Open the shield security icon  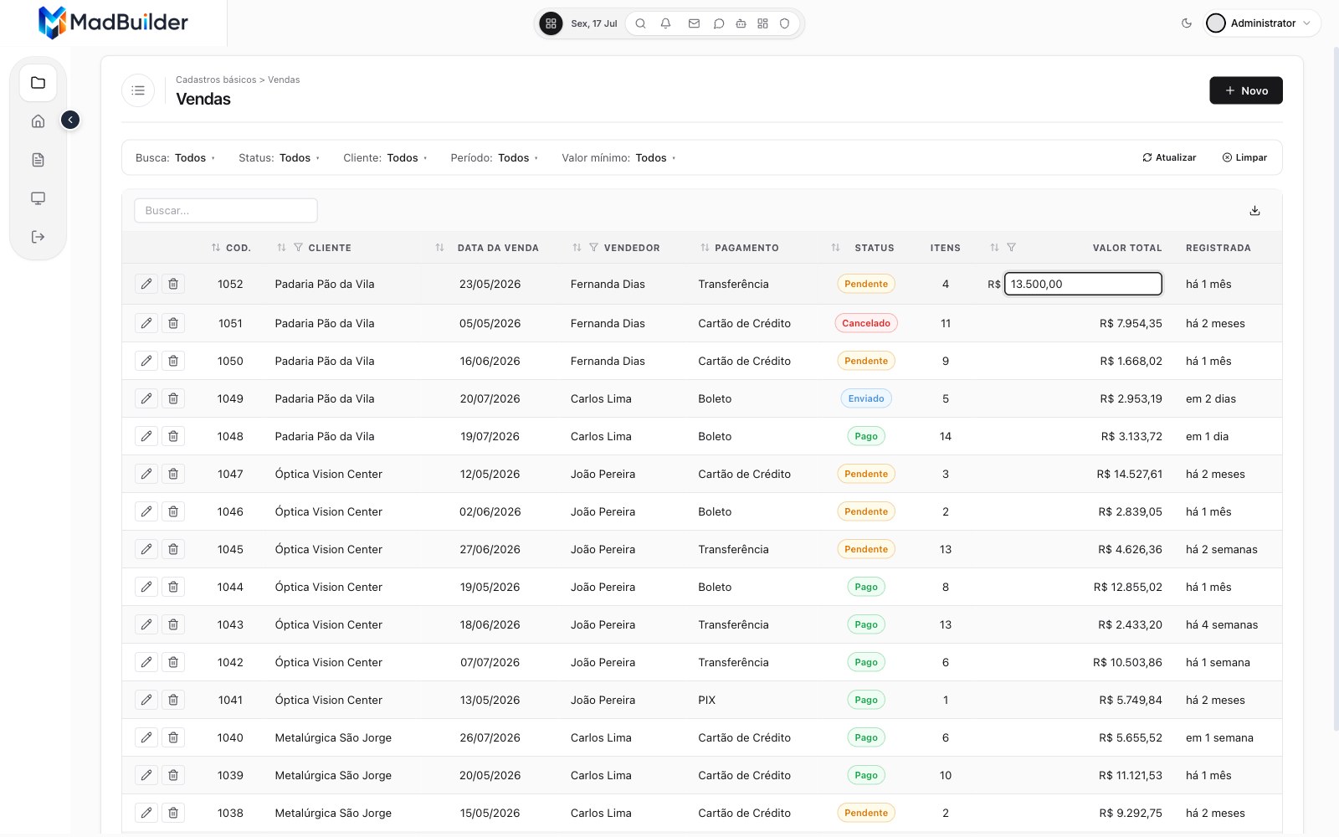point(784,23)
